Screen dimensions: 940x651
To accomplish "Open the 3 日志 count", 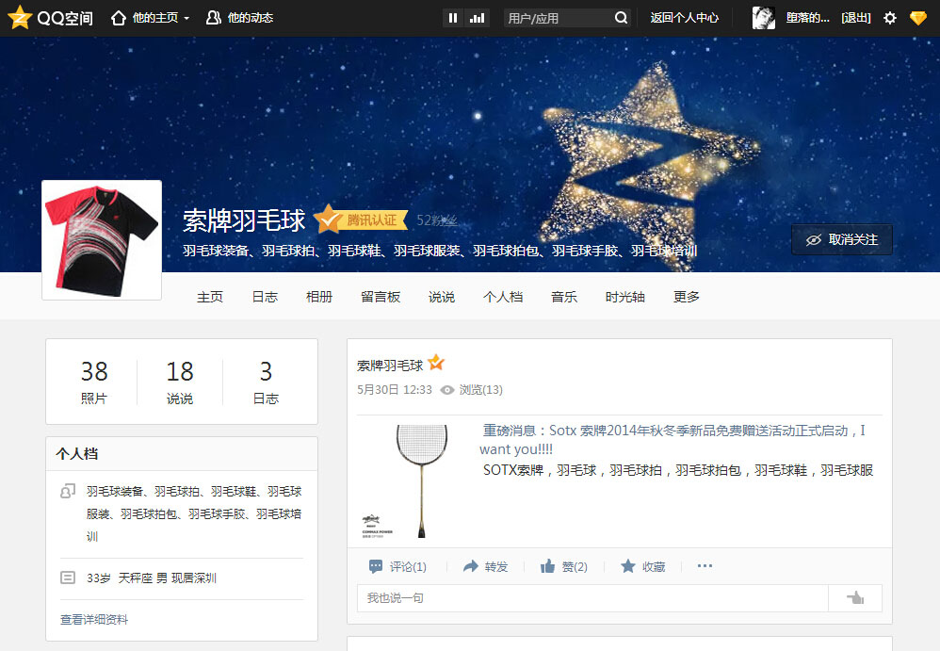I will (267, 382).
